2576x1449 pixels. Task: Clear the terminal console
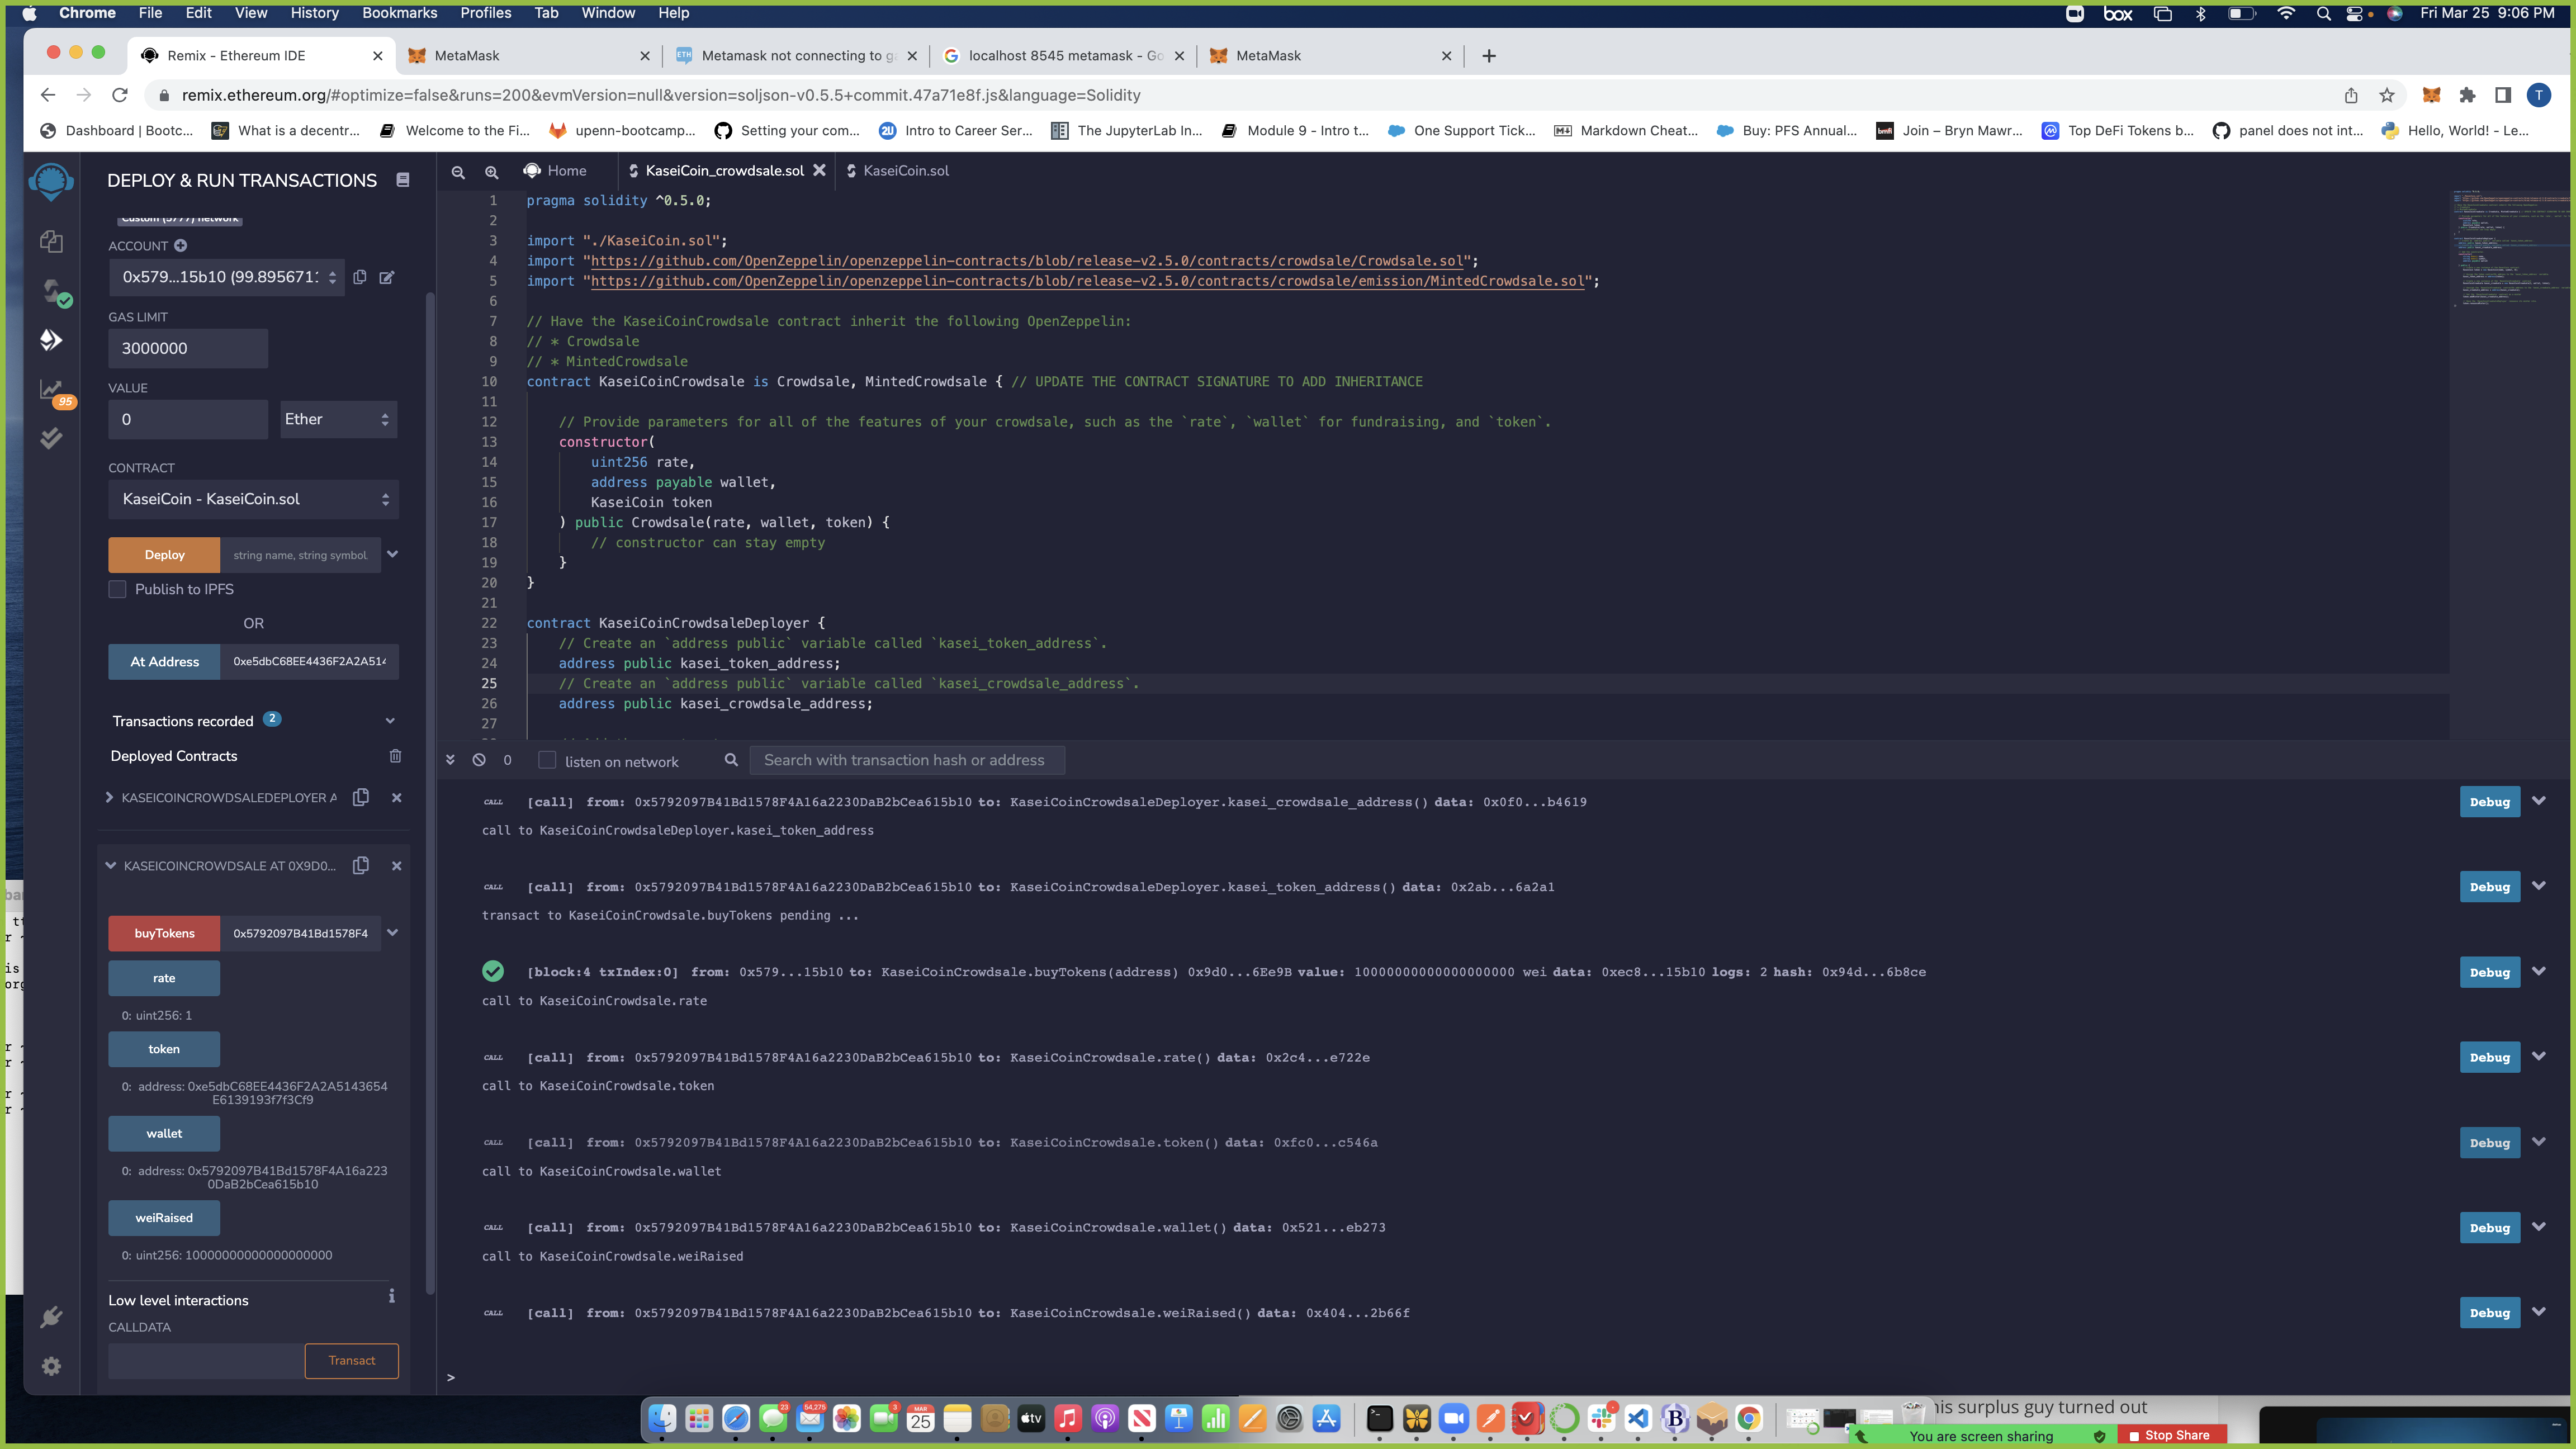click(479, 760)
